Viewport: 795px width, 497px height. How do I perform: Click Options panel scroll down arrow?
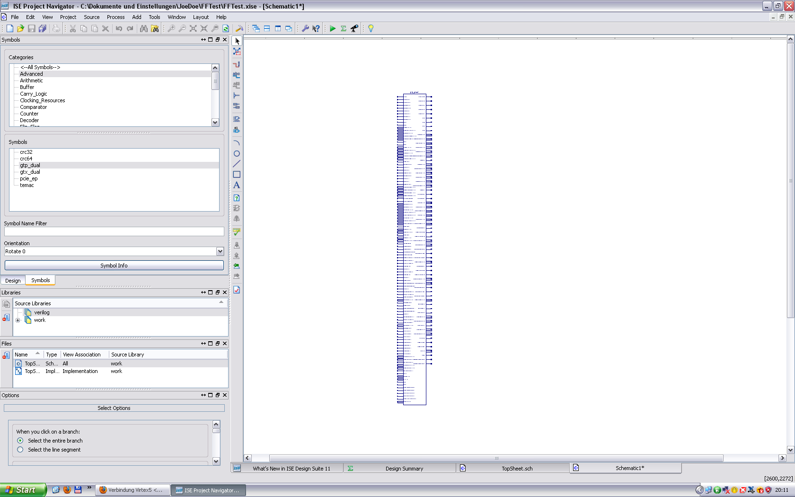point(216,461)
